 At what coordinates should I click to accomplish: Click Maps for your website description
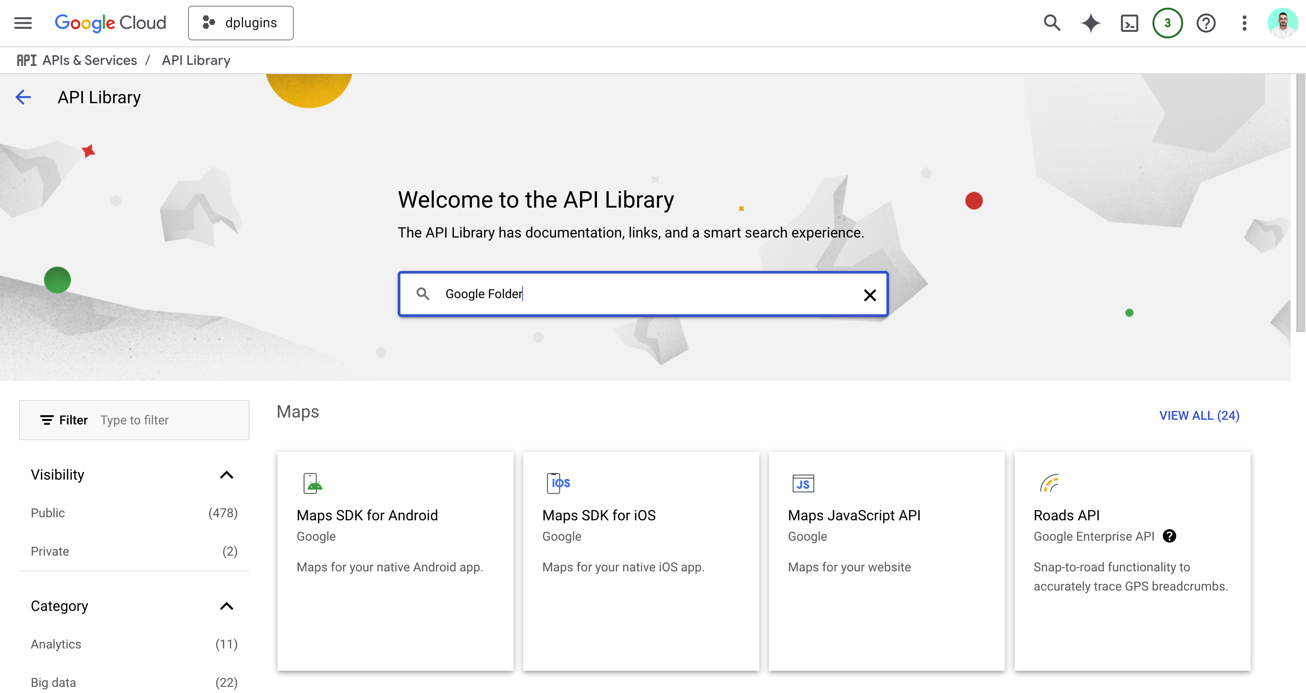[849, 567]
